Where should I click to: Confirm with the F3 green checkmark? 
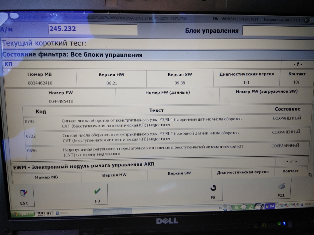(97, 194)
